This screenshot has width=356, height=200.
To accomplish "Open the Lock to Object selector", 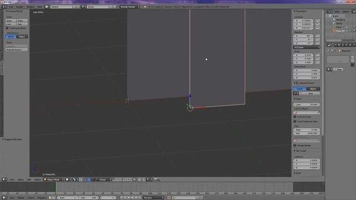I will 306,113.
